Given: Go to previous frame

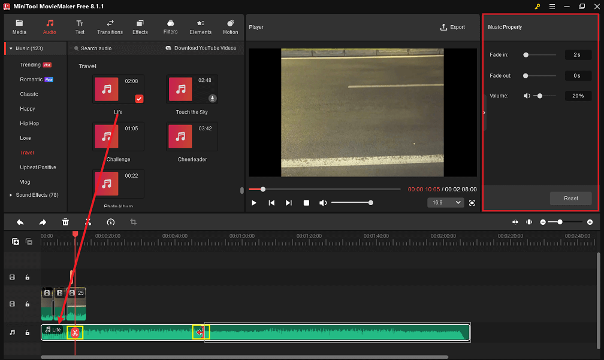Looking at the screenshot, I should point(271,203).
